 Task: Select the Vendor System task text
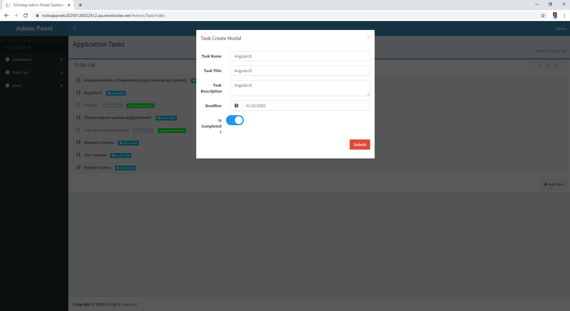click(98, 167)
